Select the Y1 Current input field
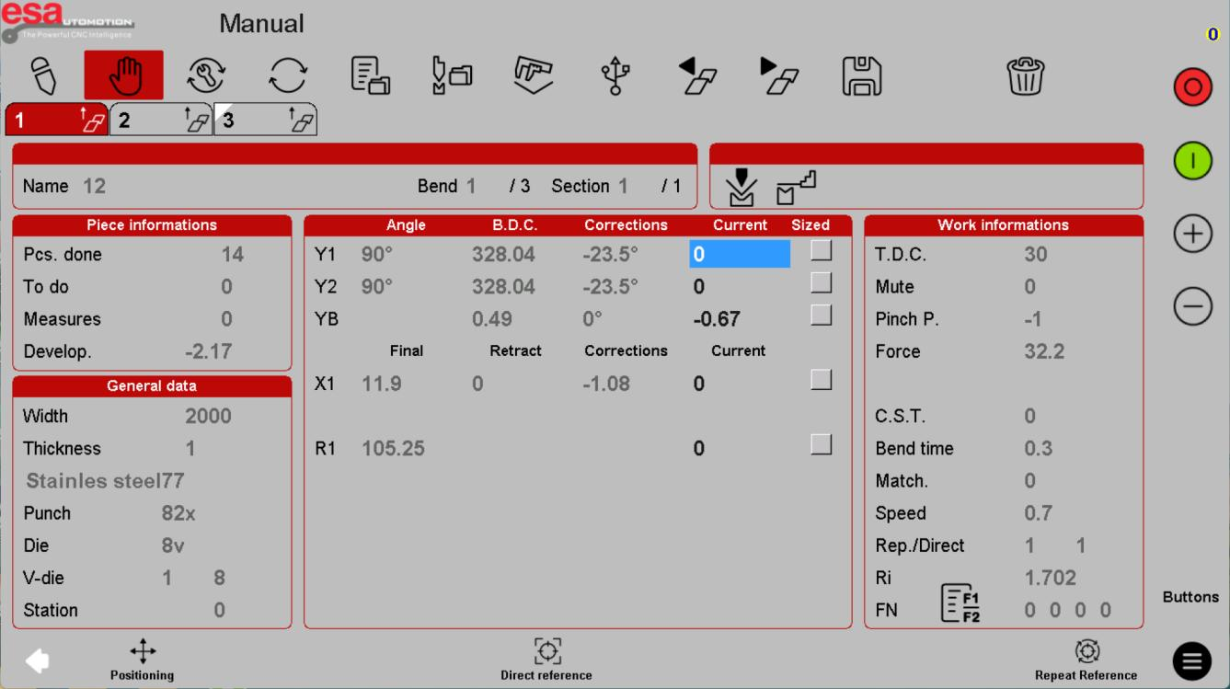The width and height of the screenshot is (1230, 689). pos(740,254)
